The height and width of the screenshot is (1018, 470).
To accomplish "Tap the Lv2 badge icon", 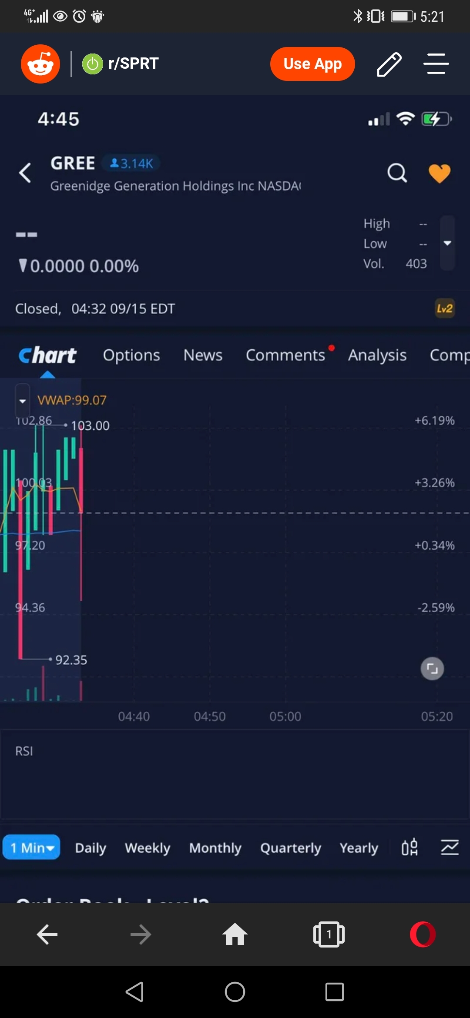I will pyautogui.click(x=444, y=308).
